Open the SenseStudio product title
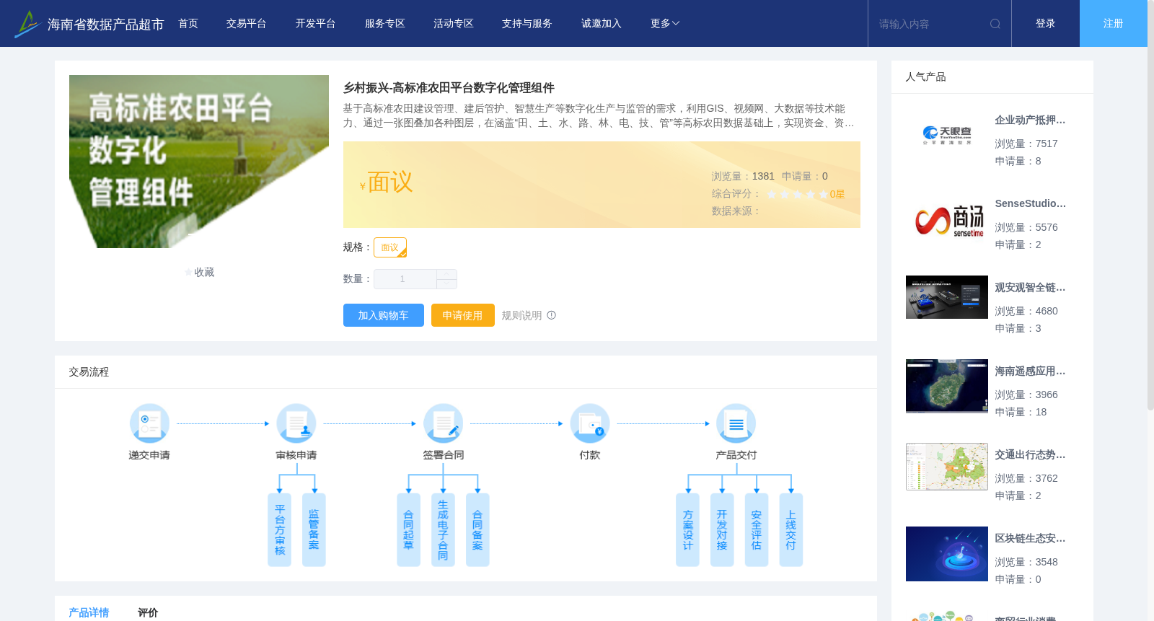 (1030, 204)
